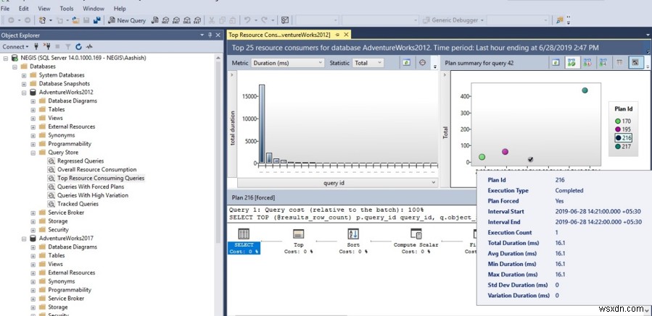
Task: Click the Unforce Plan icon
Action: click(x=587, y=63)
